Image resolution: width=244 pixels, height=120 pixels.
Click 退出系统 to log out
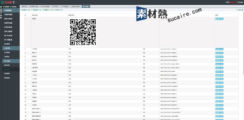pyautogui.click(x=240, y=2)
